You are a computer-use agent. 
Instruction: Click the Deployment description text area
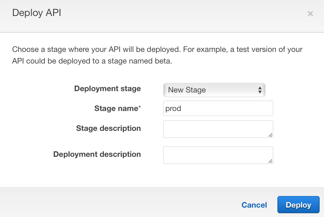tap(218, 155)
